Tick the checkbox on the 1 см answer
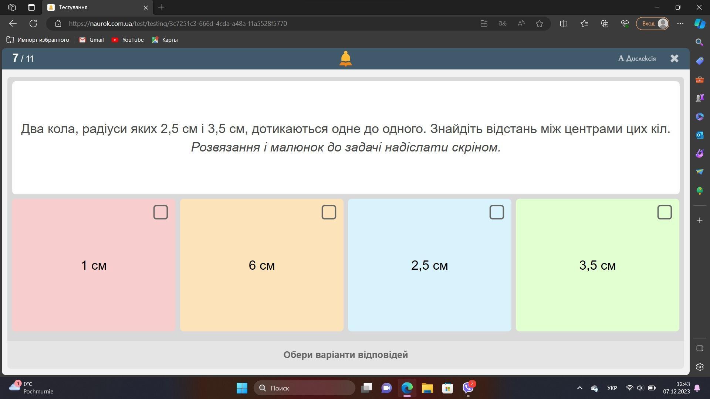Screen dimensions: 710x399 (160, 212)
